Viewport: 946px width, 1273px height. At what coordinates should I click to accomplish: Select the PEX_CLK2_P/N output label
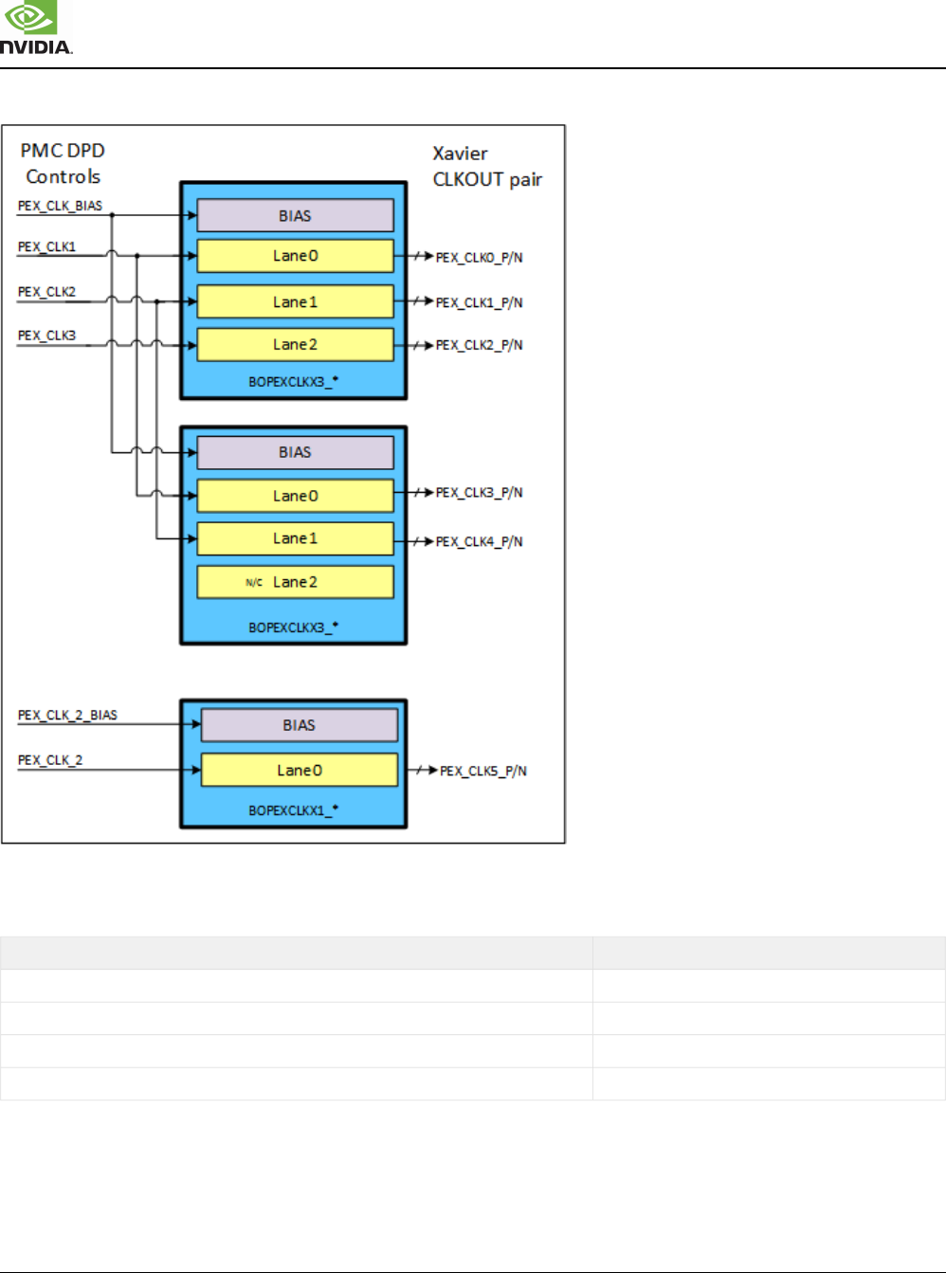[x=479, y=345]
